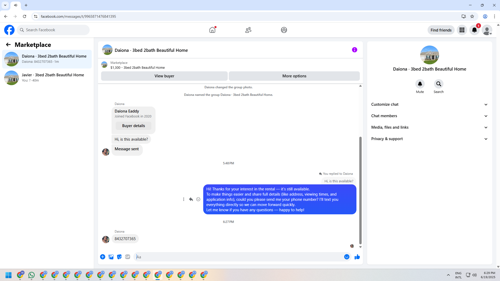Click the More options button
500x281 pixels.
click(x=294, y=76)
